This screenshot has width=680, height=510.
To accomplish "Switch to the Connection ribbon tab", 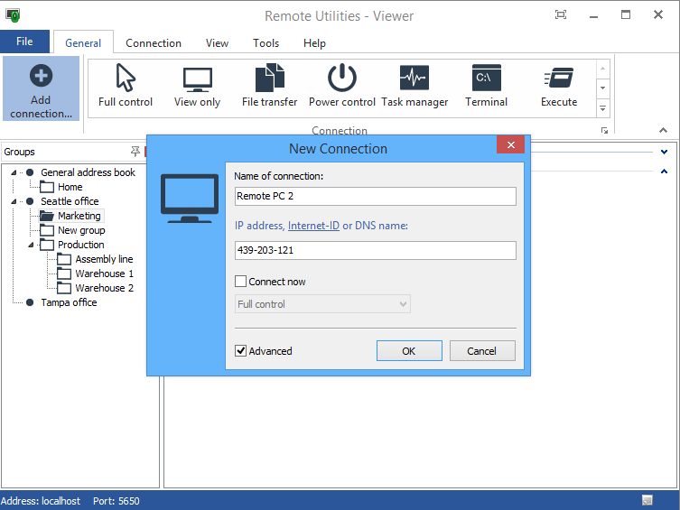I will click(154, 43).
